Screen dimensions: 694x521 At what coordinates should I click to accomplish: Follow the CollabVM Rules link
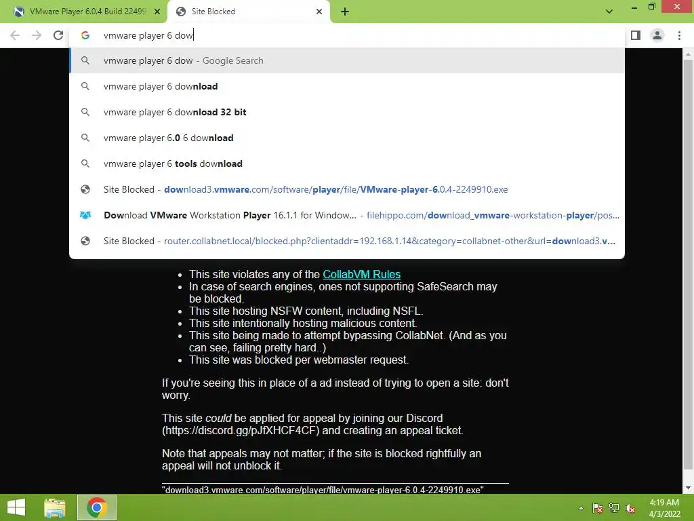[362, 274]
